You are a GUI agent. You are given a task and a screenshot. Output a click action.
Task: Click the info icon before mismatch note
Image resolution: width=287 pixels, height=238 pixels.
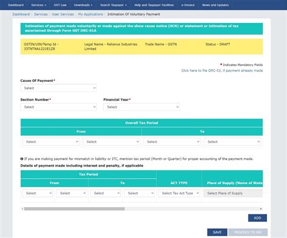point(22,159)
